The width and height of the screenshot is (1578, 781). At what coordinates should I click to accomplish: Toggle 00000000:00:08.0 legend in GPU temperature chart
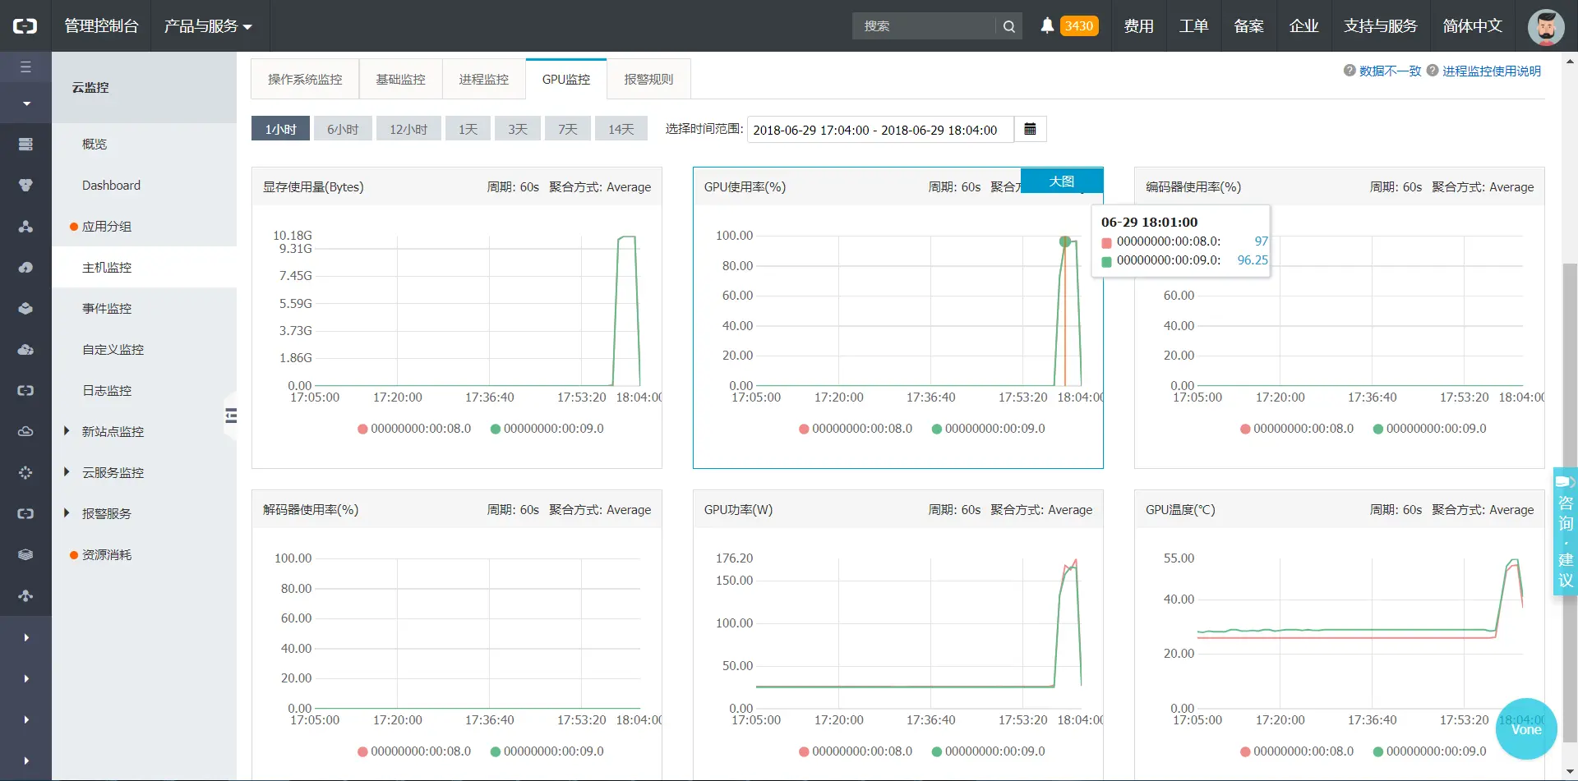click(x=1297, y=751)
